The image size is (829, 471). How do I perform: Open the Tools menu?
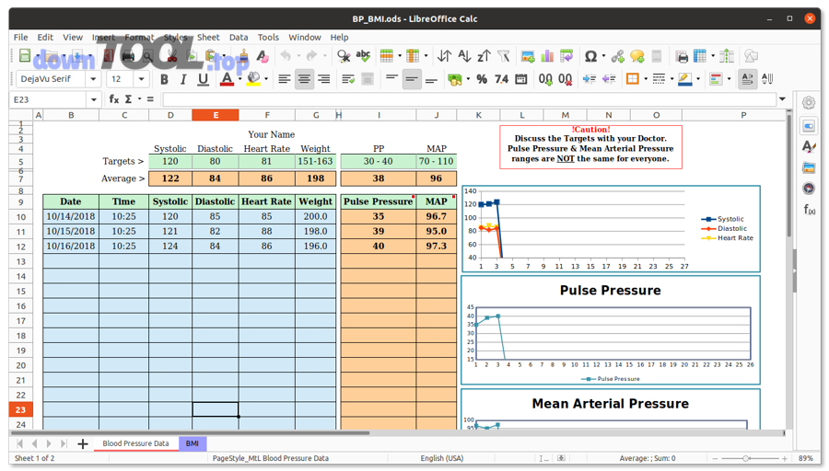click(x=268, y=37)
